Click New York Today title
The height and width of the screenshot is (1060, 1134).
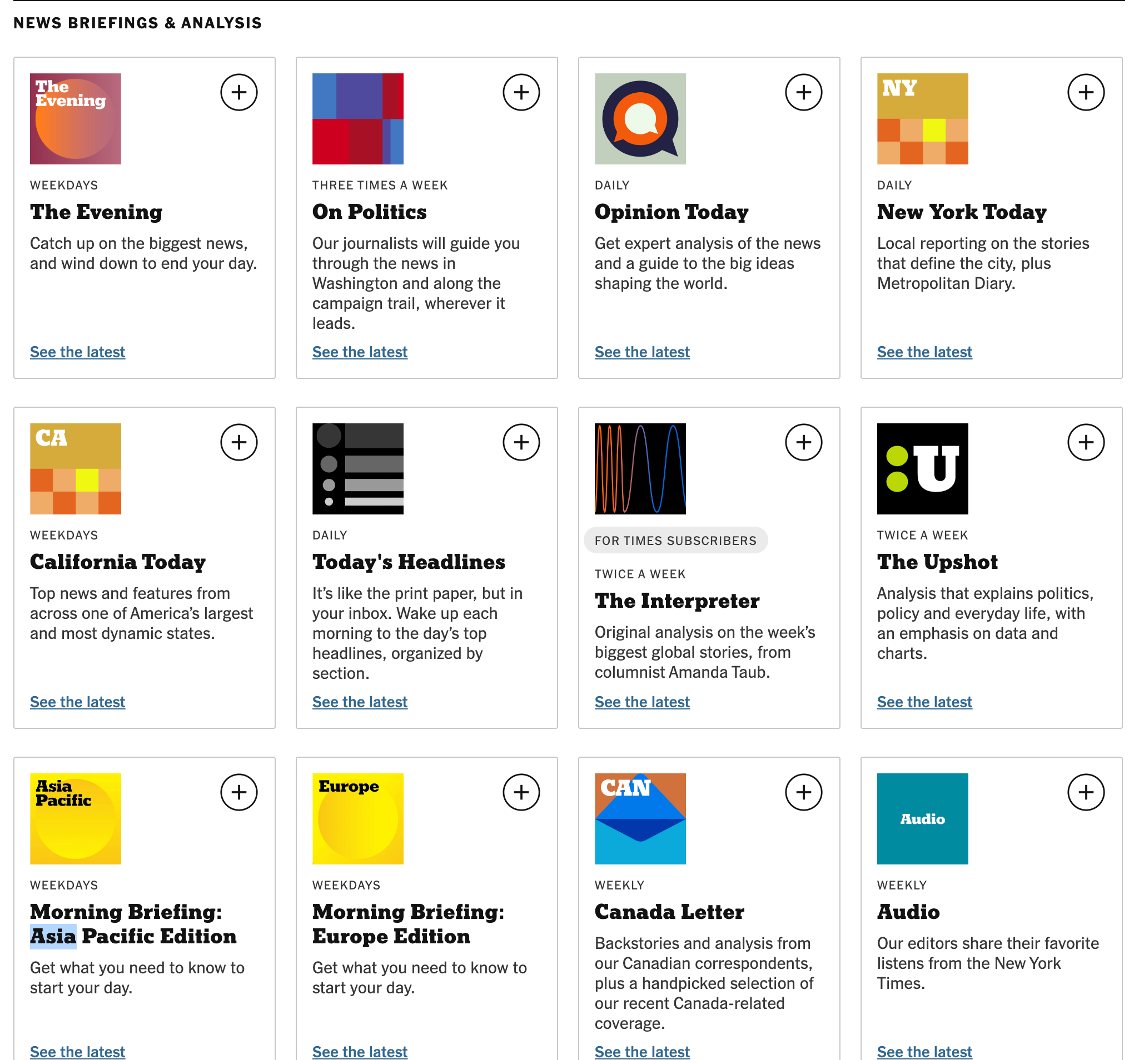pos(962,212)
